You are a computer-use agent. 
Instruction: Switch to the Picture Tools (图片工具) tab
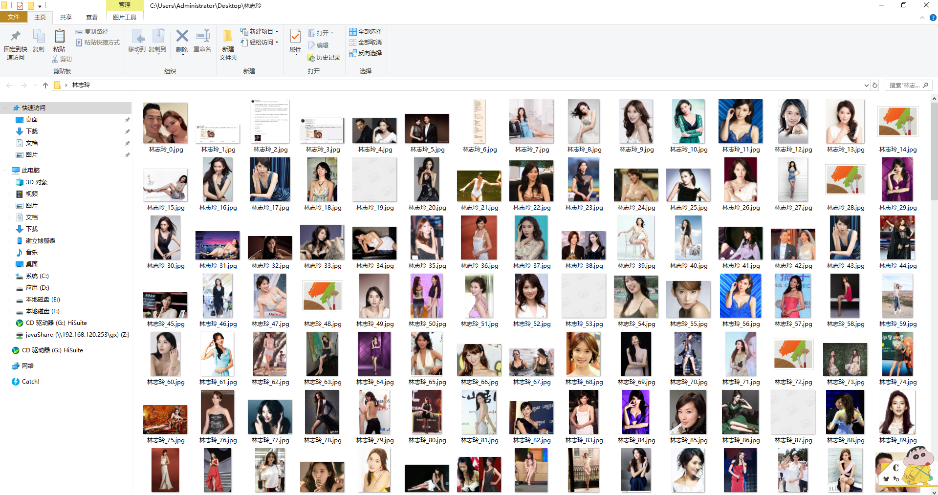coord(125,17)
